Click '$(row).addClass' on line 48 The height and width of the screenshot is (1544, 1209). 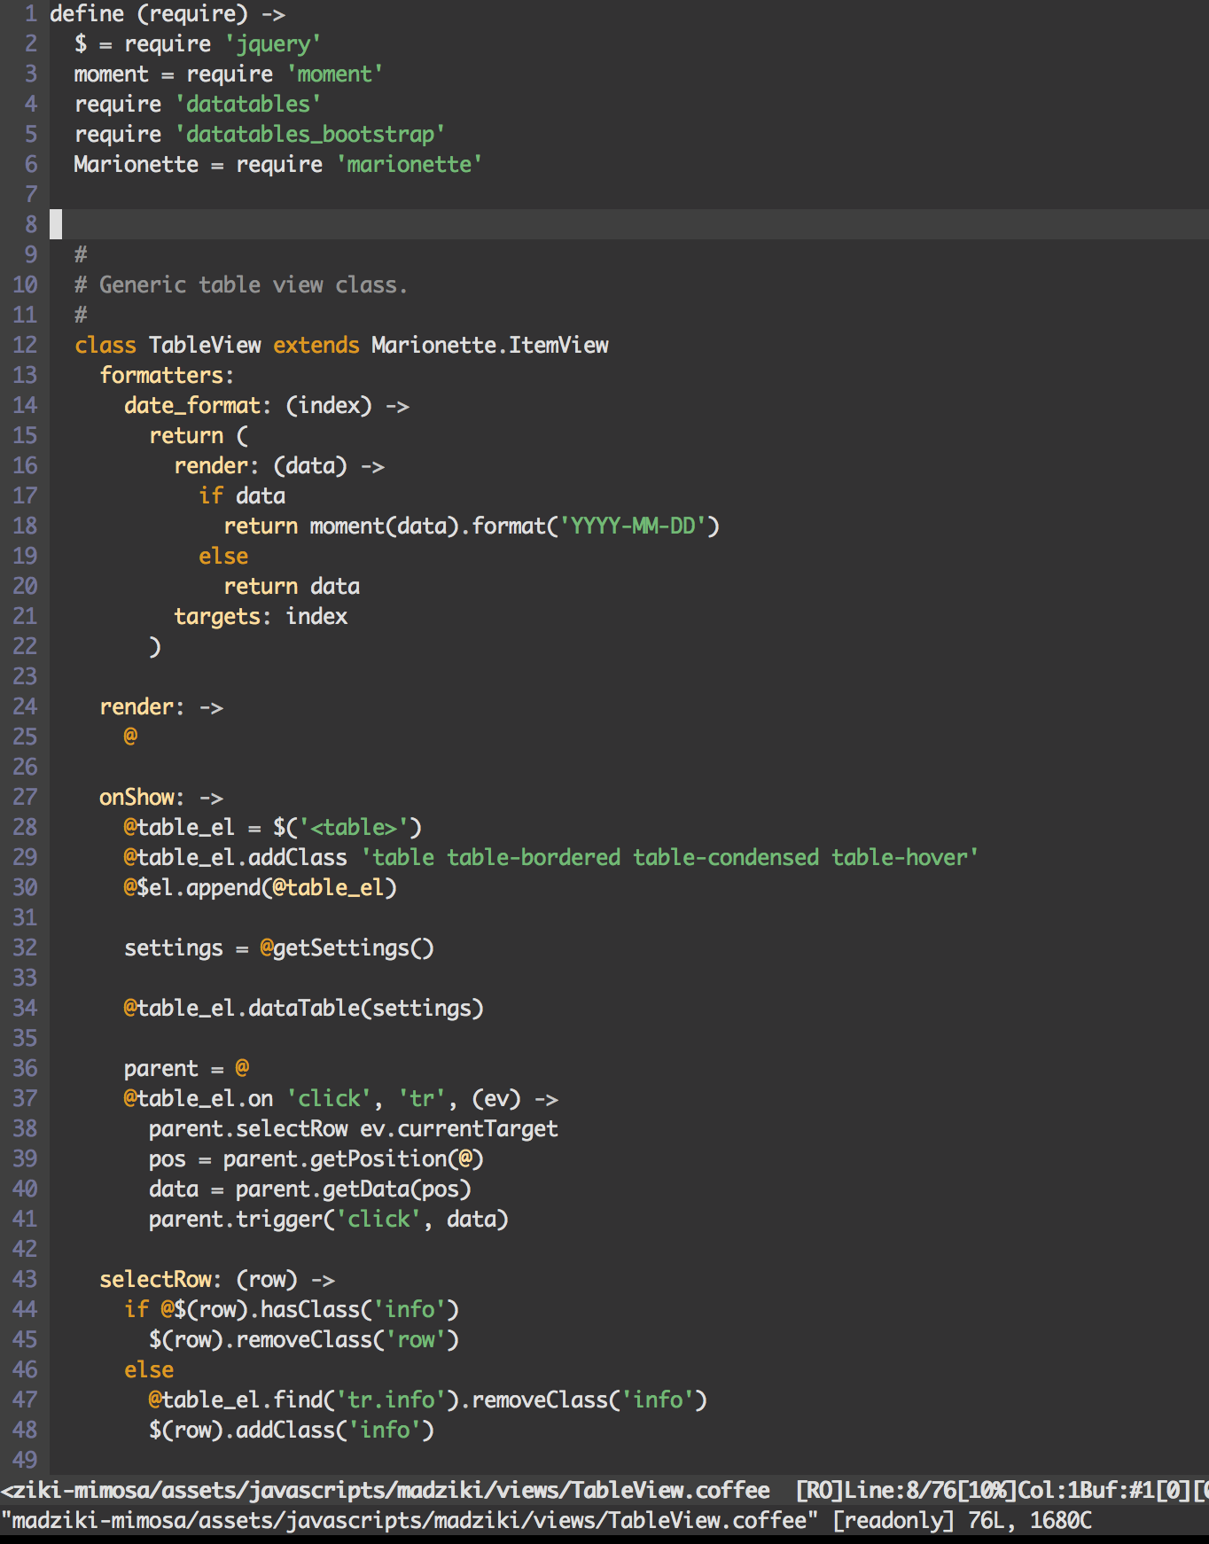point(242,1431)
